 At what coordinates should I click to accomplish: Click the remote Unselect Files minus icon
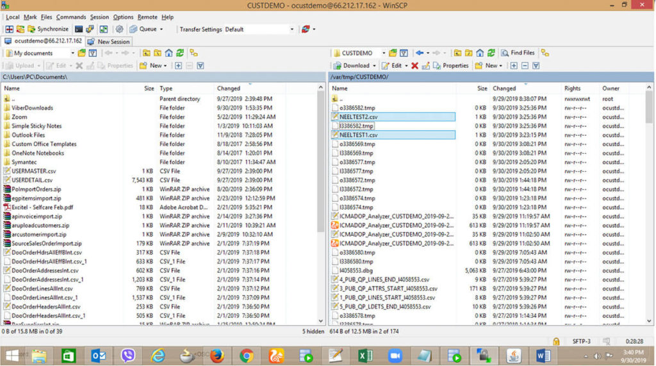525,66
